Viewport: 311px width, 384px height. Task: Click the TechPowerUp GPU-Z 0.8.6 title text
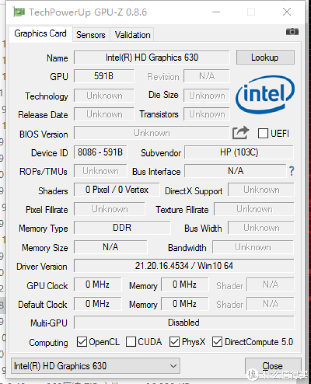[88, 12]
